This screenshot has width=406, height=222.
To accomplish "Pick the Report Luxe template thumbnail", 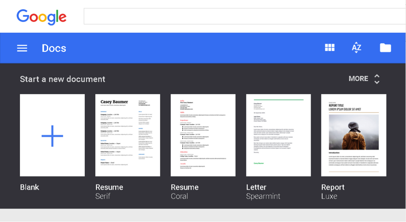I will [x=354, y=135].
